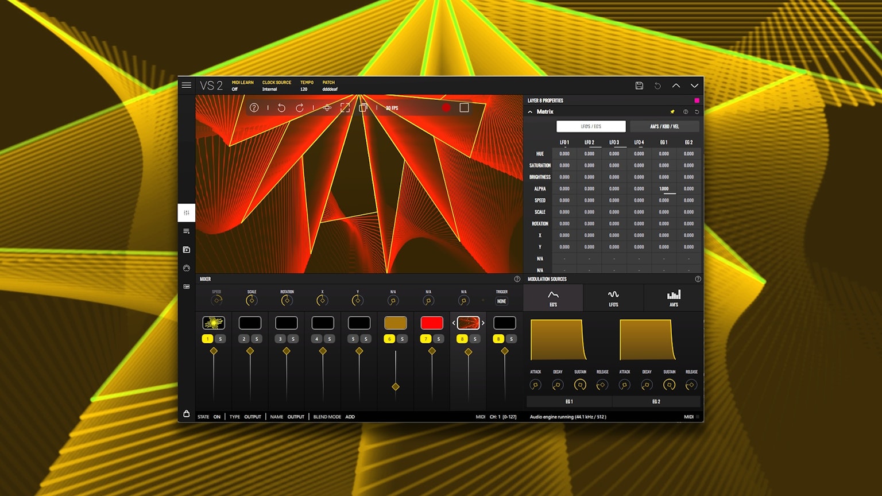Collapse the Matrix section

pos(531,111)
